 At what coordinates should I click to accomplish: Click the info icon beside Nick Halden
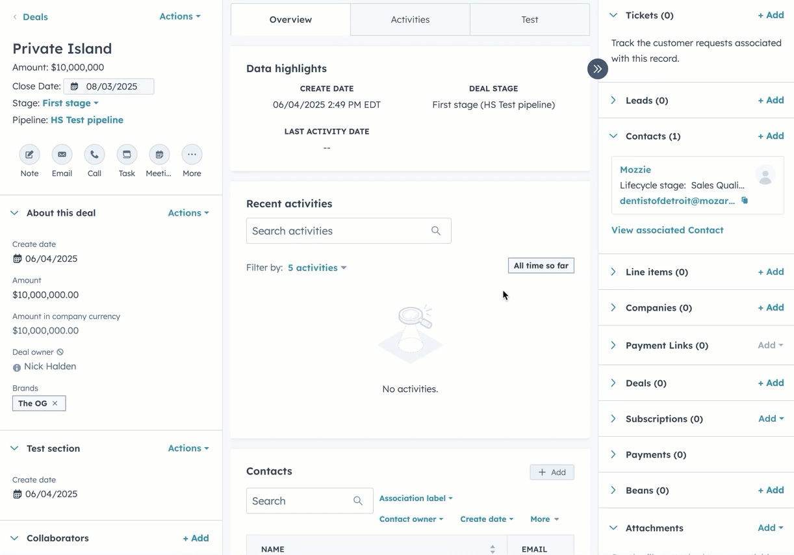(x=16, y=366)
